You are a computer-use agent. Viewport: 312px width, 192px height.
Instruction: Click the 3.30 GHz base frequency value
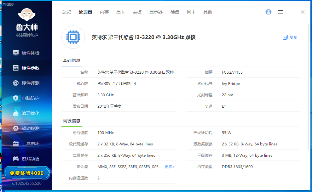106,95
